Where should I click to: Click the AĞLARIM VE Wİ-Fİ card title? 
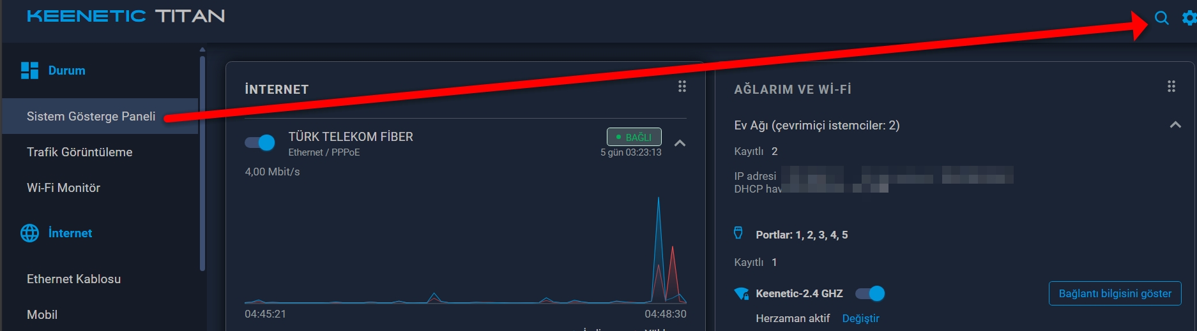point(793,89)
